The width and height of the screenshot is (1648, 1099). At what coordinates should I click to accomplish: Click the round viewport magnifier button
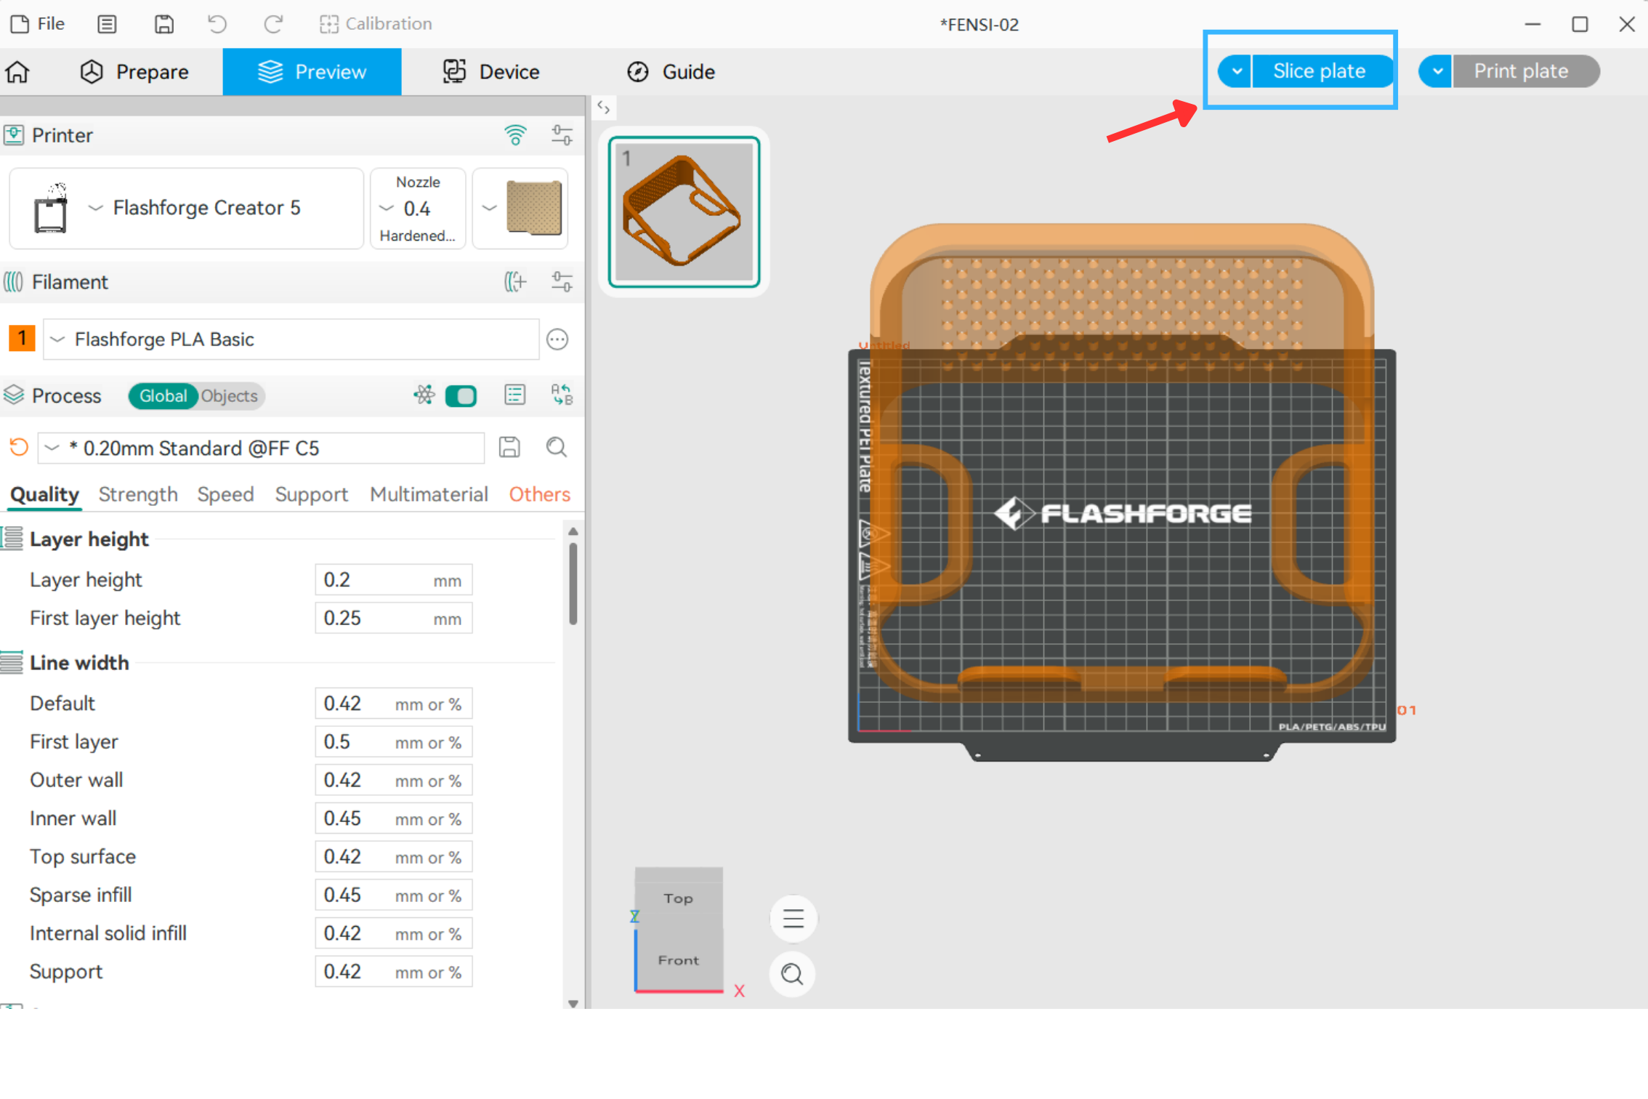[x=793, y=974]
